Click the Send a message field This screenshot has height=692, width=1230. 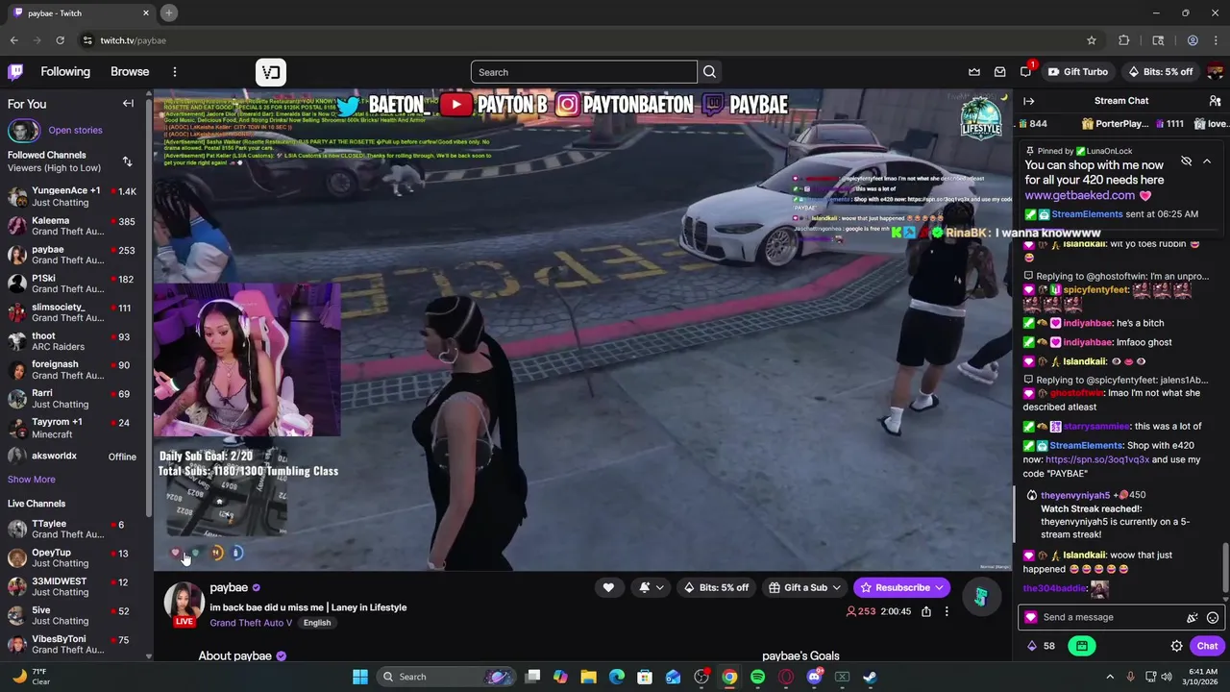[x=1123, y=617]
